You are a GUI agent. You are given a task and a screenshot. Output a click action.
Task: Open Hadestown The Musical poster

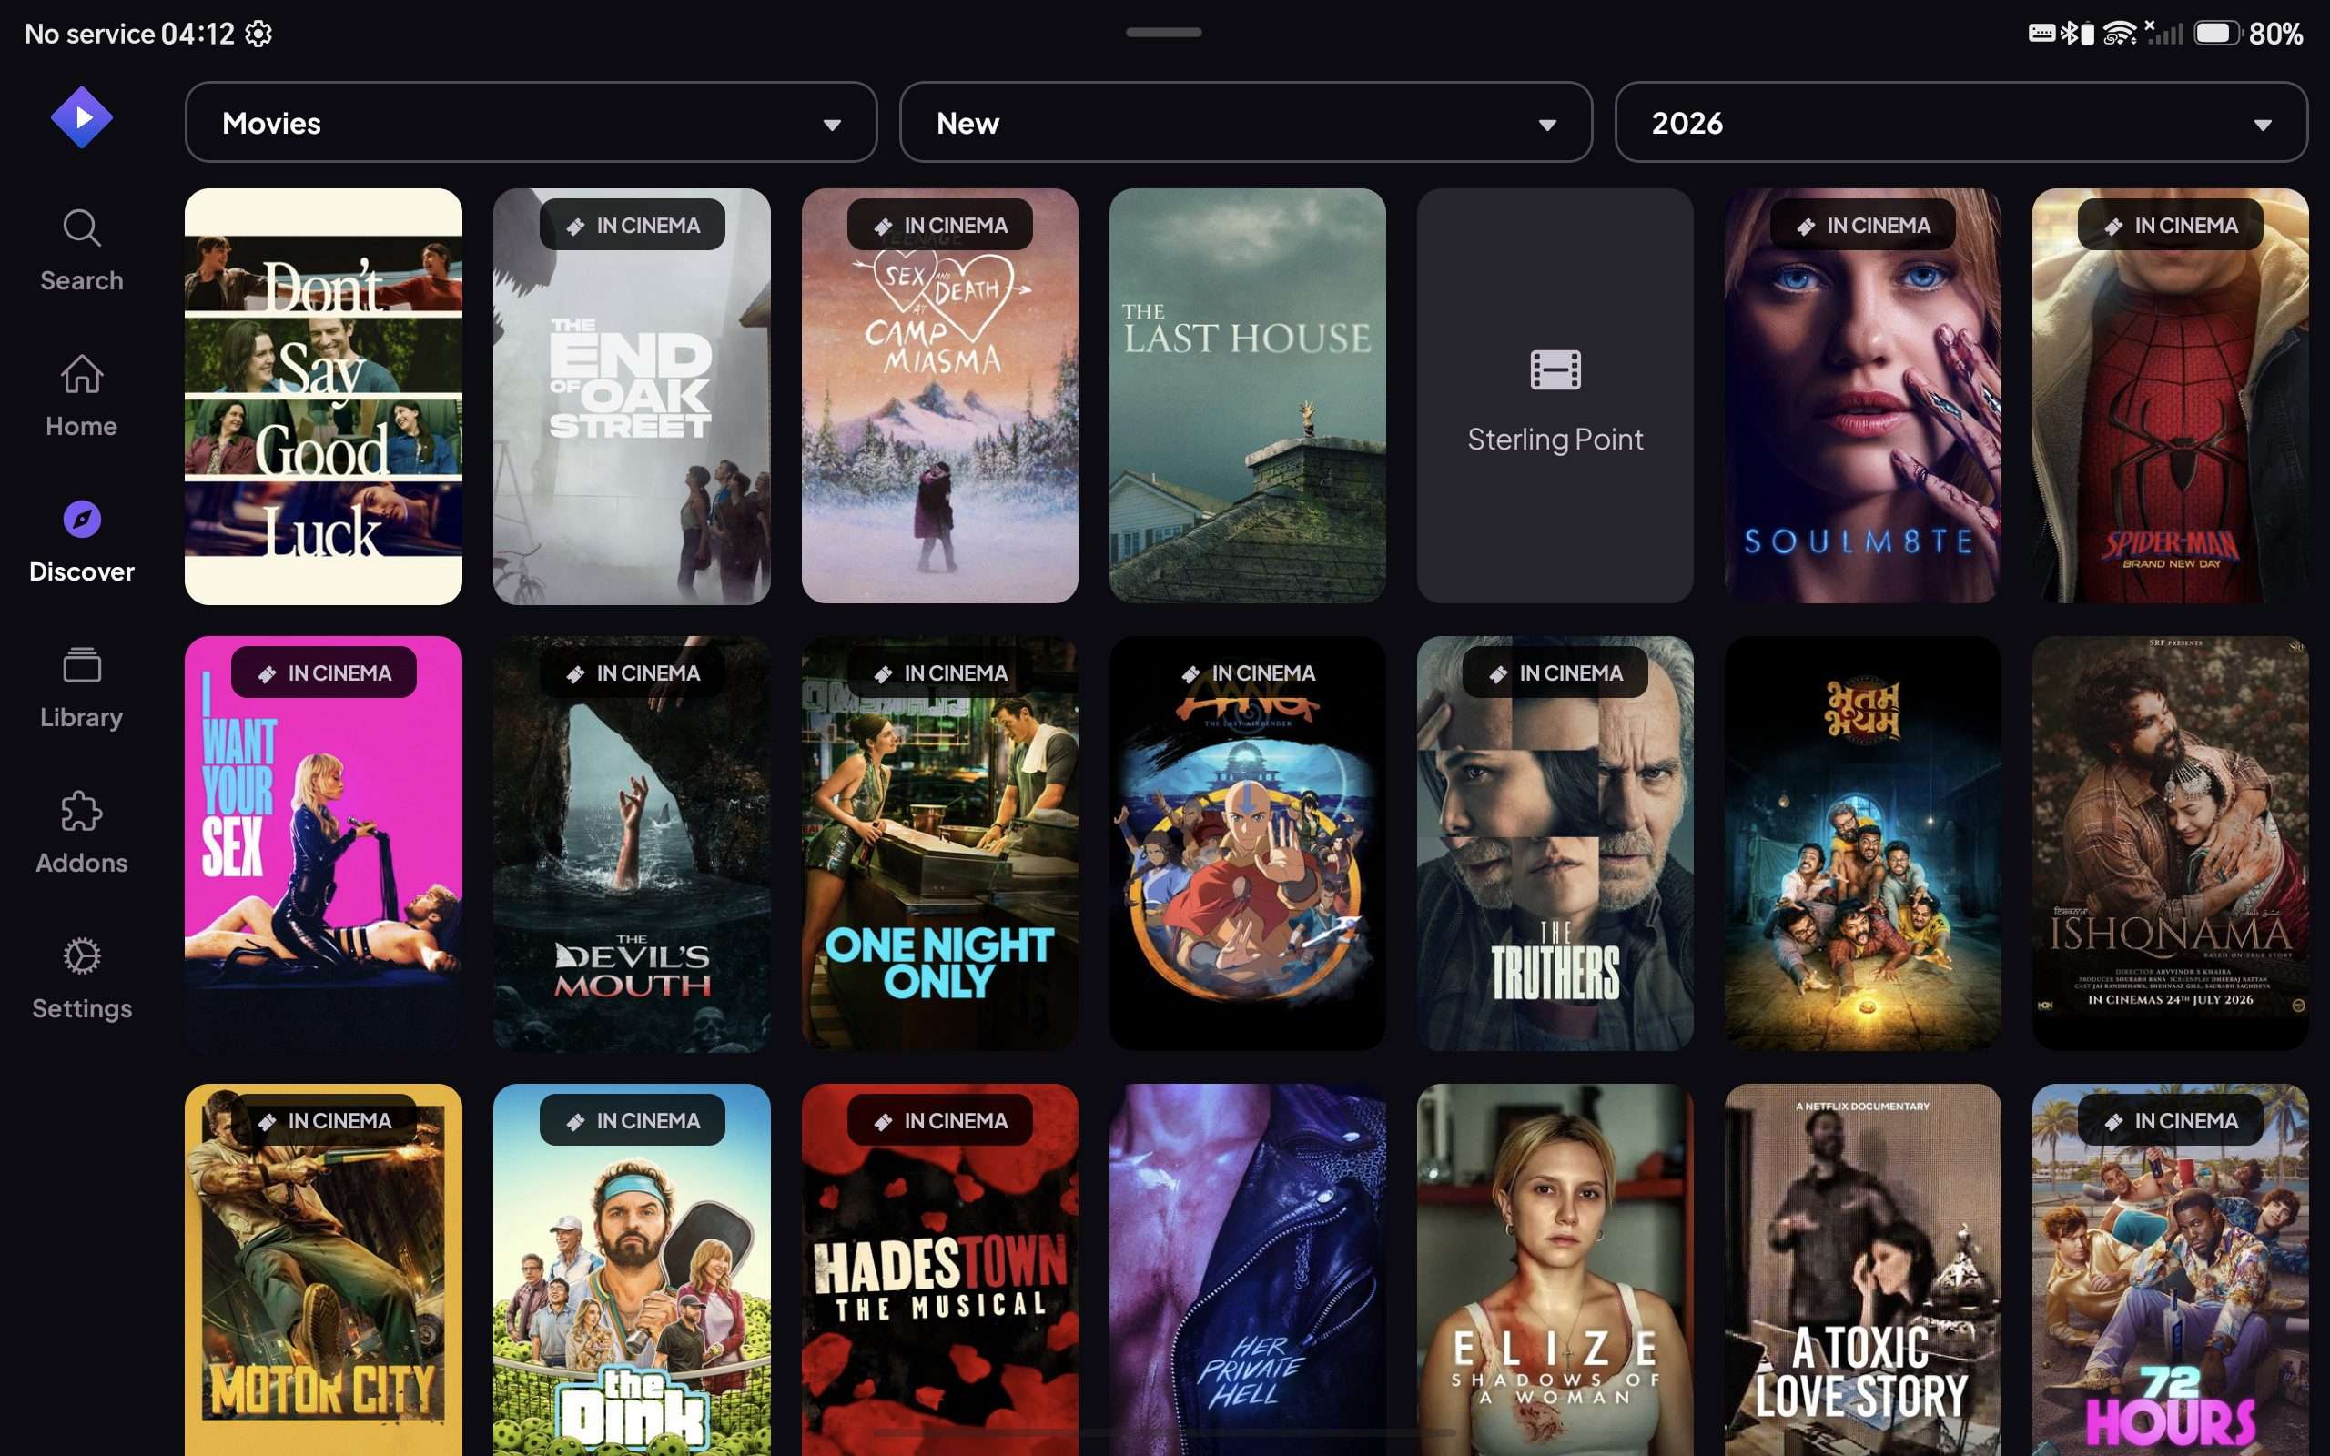point(939,1270)
